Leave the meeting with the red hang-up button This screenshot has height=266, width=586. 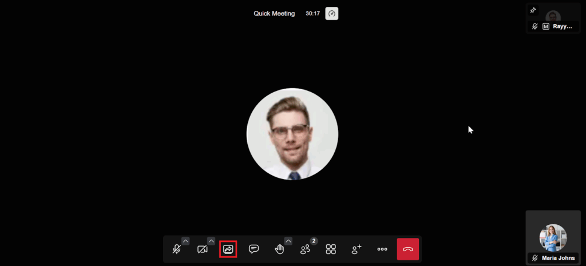408,249
